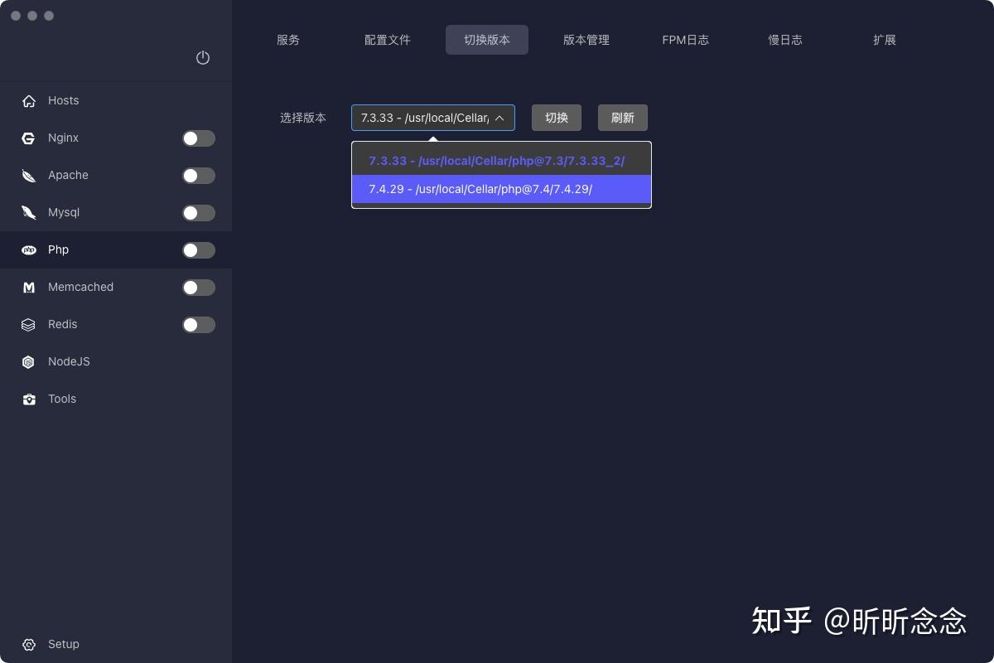Open the Setup option at bottom left
Image resolution: width=994 pixels, height=663 pixels.
63,644
